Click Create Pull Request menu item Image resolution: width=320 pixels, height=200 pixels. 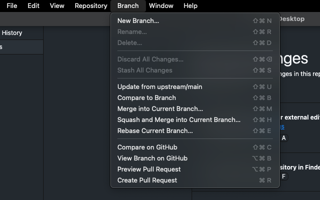coord(147,180)
